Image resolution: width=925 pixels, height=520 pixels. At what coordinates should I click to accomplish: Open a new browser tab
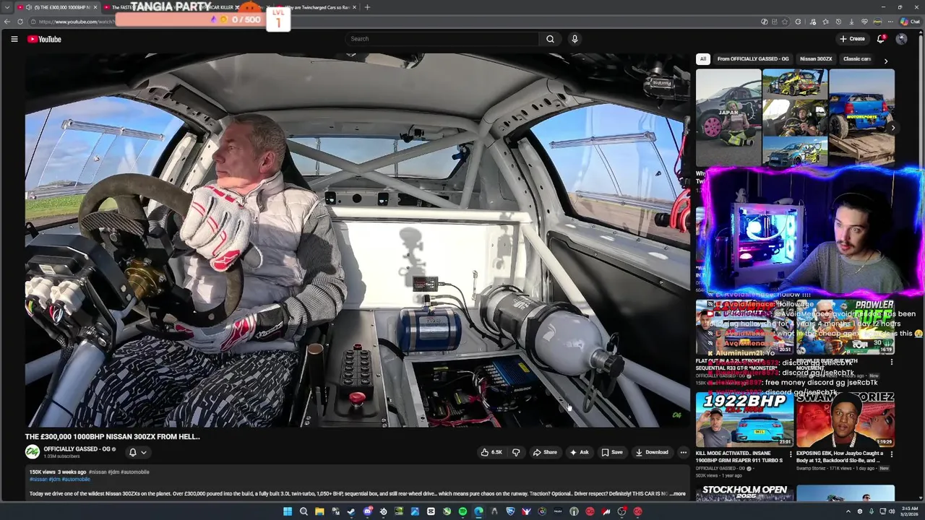coord(367,7)
